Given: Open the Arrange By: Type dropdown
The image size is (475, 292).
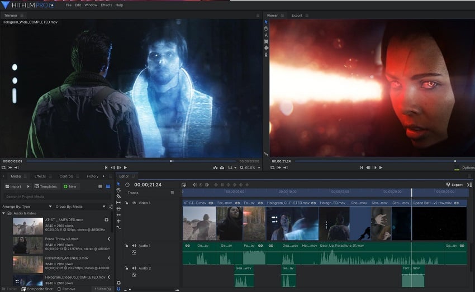Looking at the screenshot, I should click(x=27, y=207).
